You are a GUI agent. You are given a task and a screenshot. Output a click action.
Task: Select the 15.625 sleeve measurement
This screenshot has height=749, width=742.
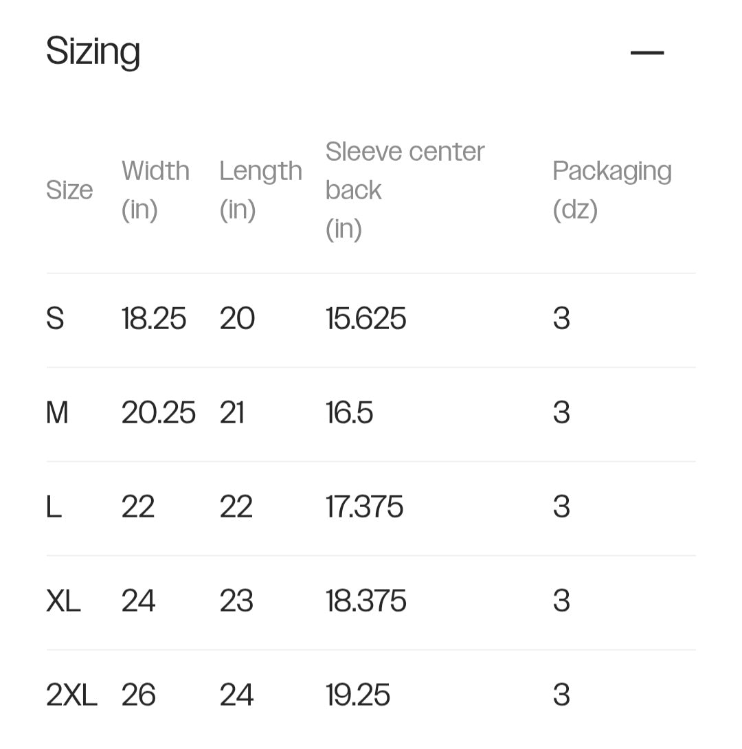pyautogui.click(x=366, y=319)
